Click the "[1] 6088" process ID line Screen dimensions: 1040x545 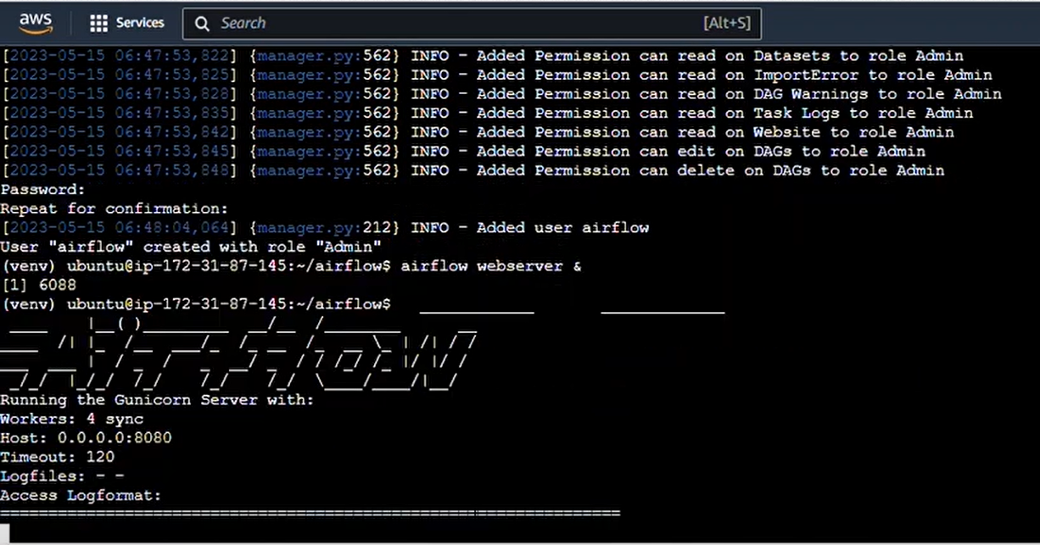click(38, 285)
